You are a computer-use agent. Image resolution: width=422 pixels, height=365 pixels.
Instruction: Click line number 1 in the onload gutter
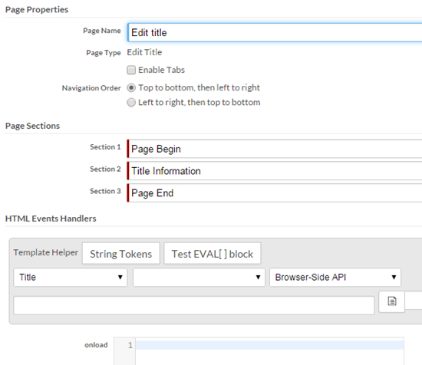click(x=130, y=345)
